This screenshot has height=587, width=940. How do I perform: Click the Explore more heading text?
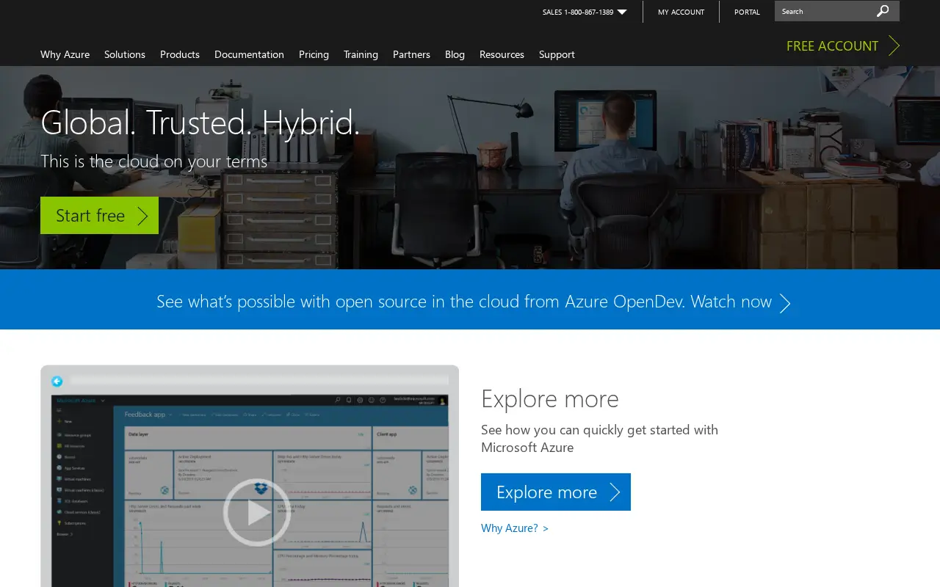point(550,398)
